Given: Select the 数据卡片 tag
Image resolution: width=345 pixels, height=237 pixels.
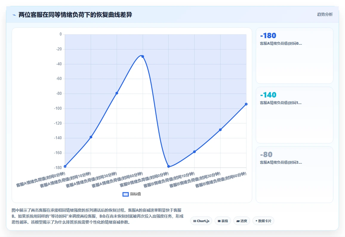Looking at the screenshot, I should pos(263,221).
